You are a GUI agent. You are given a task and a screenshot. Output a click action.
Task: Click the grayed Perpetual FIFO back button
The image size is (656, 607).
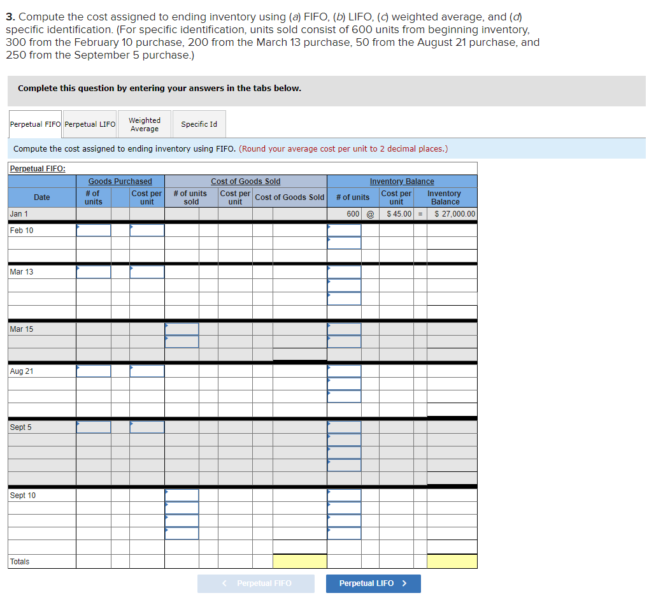coord(256,583)
